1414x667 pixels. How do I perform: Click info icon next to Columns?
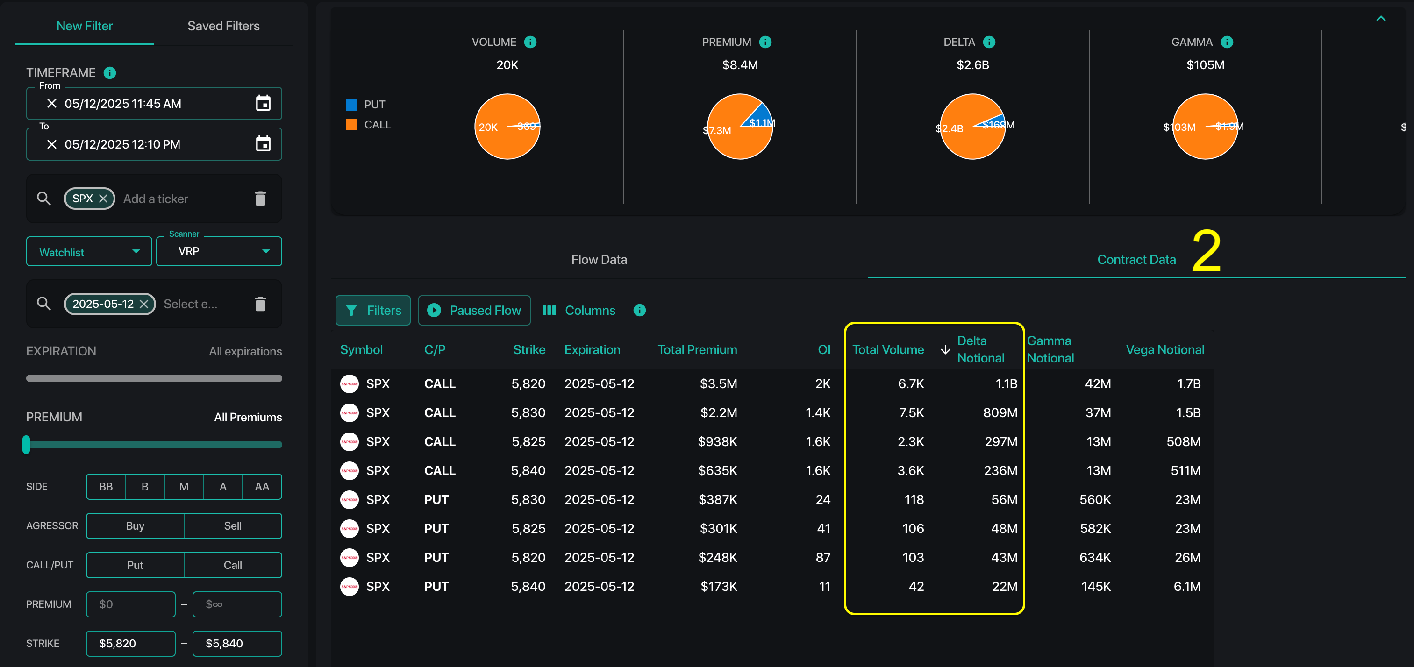639,311
